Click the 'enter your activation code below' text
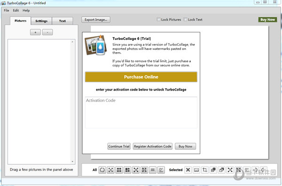The width and height of the screenshot is (282, 186). 141,90
